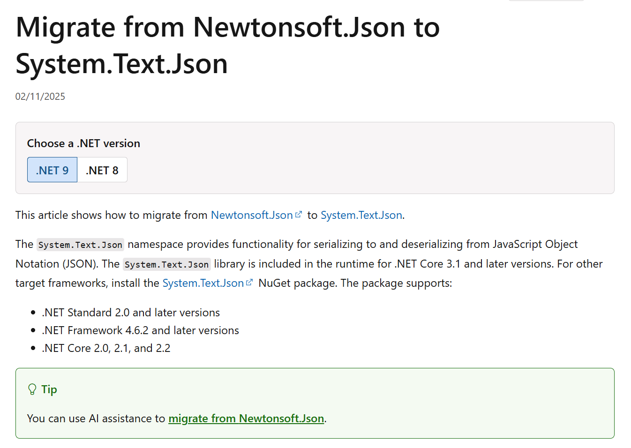Screen dimensions: 631x448
Task: Open the Newtonsoft.Json link in intro sentence
Action: (x=252, y=215)
